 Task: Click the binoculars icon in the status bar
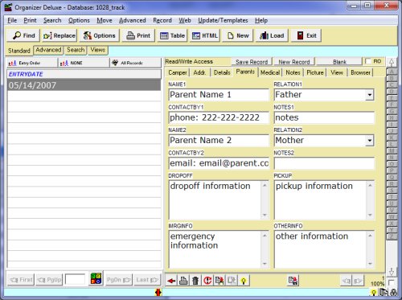pos(394,293)
